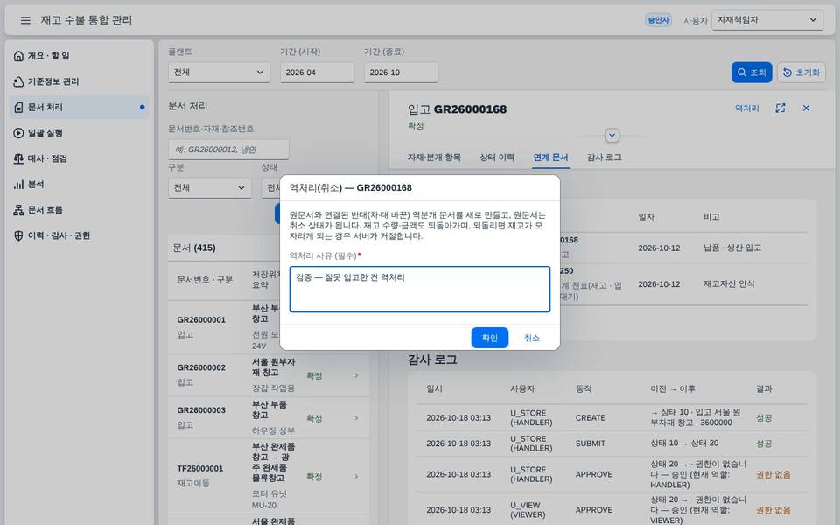Open the hamburger navigation menu
The width and height of the screenshot is (840, 525).
(25, 20)
